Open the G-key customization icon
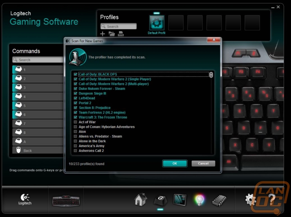 (160, 200)
